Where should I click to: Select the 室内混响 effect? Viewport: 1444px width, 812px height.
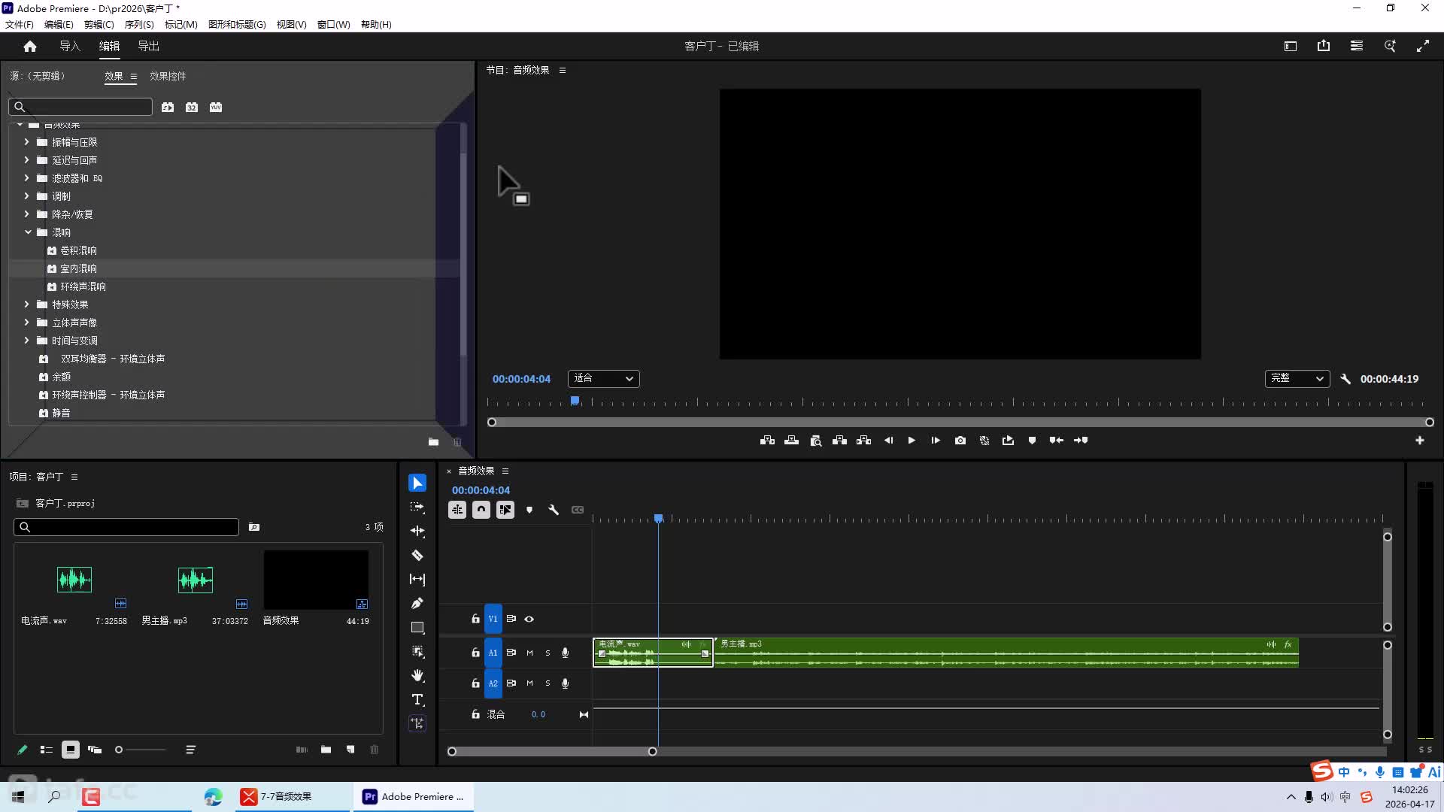78,268
